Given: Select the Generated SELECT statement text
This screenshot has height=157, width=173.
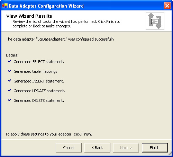Looking at the screenshot, I should tap(39, 62).
